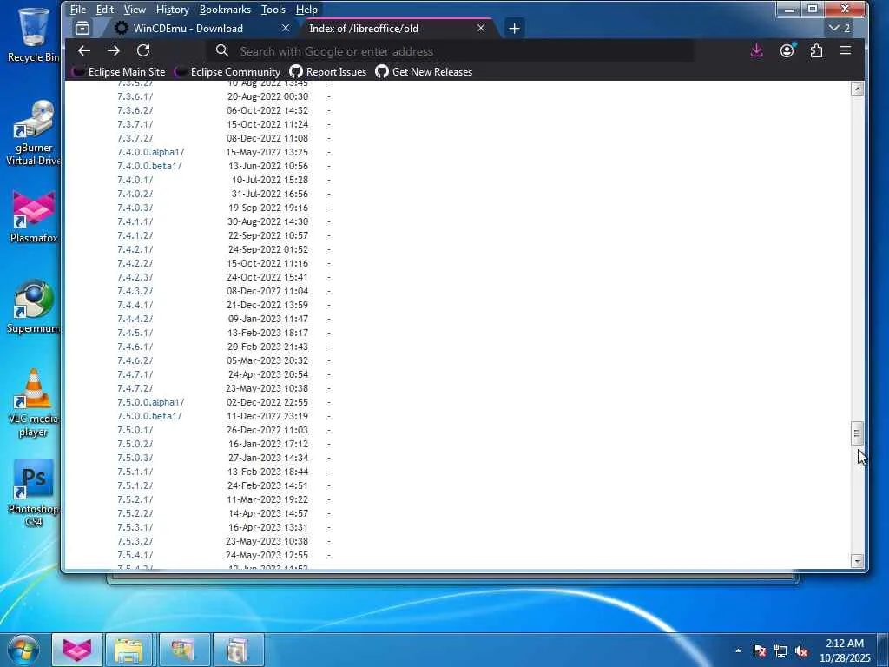The width and height of the screenshot is (889, 667).
Task: Click the Plasmafox taskbar button
Action: pos(77,650)
